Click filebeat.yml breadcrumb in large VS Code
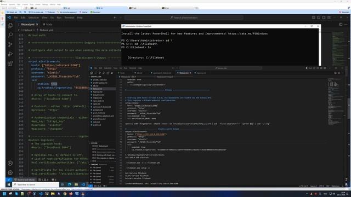351x197 pixels. coord(46,30)
